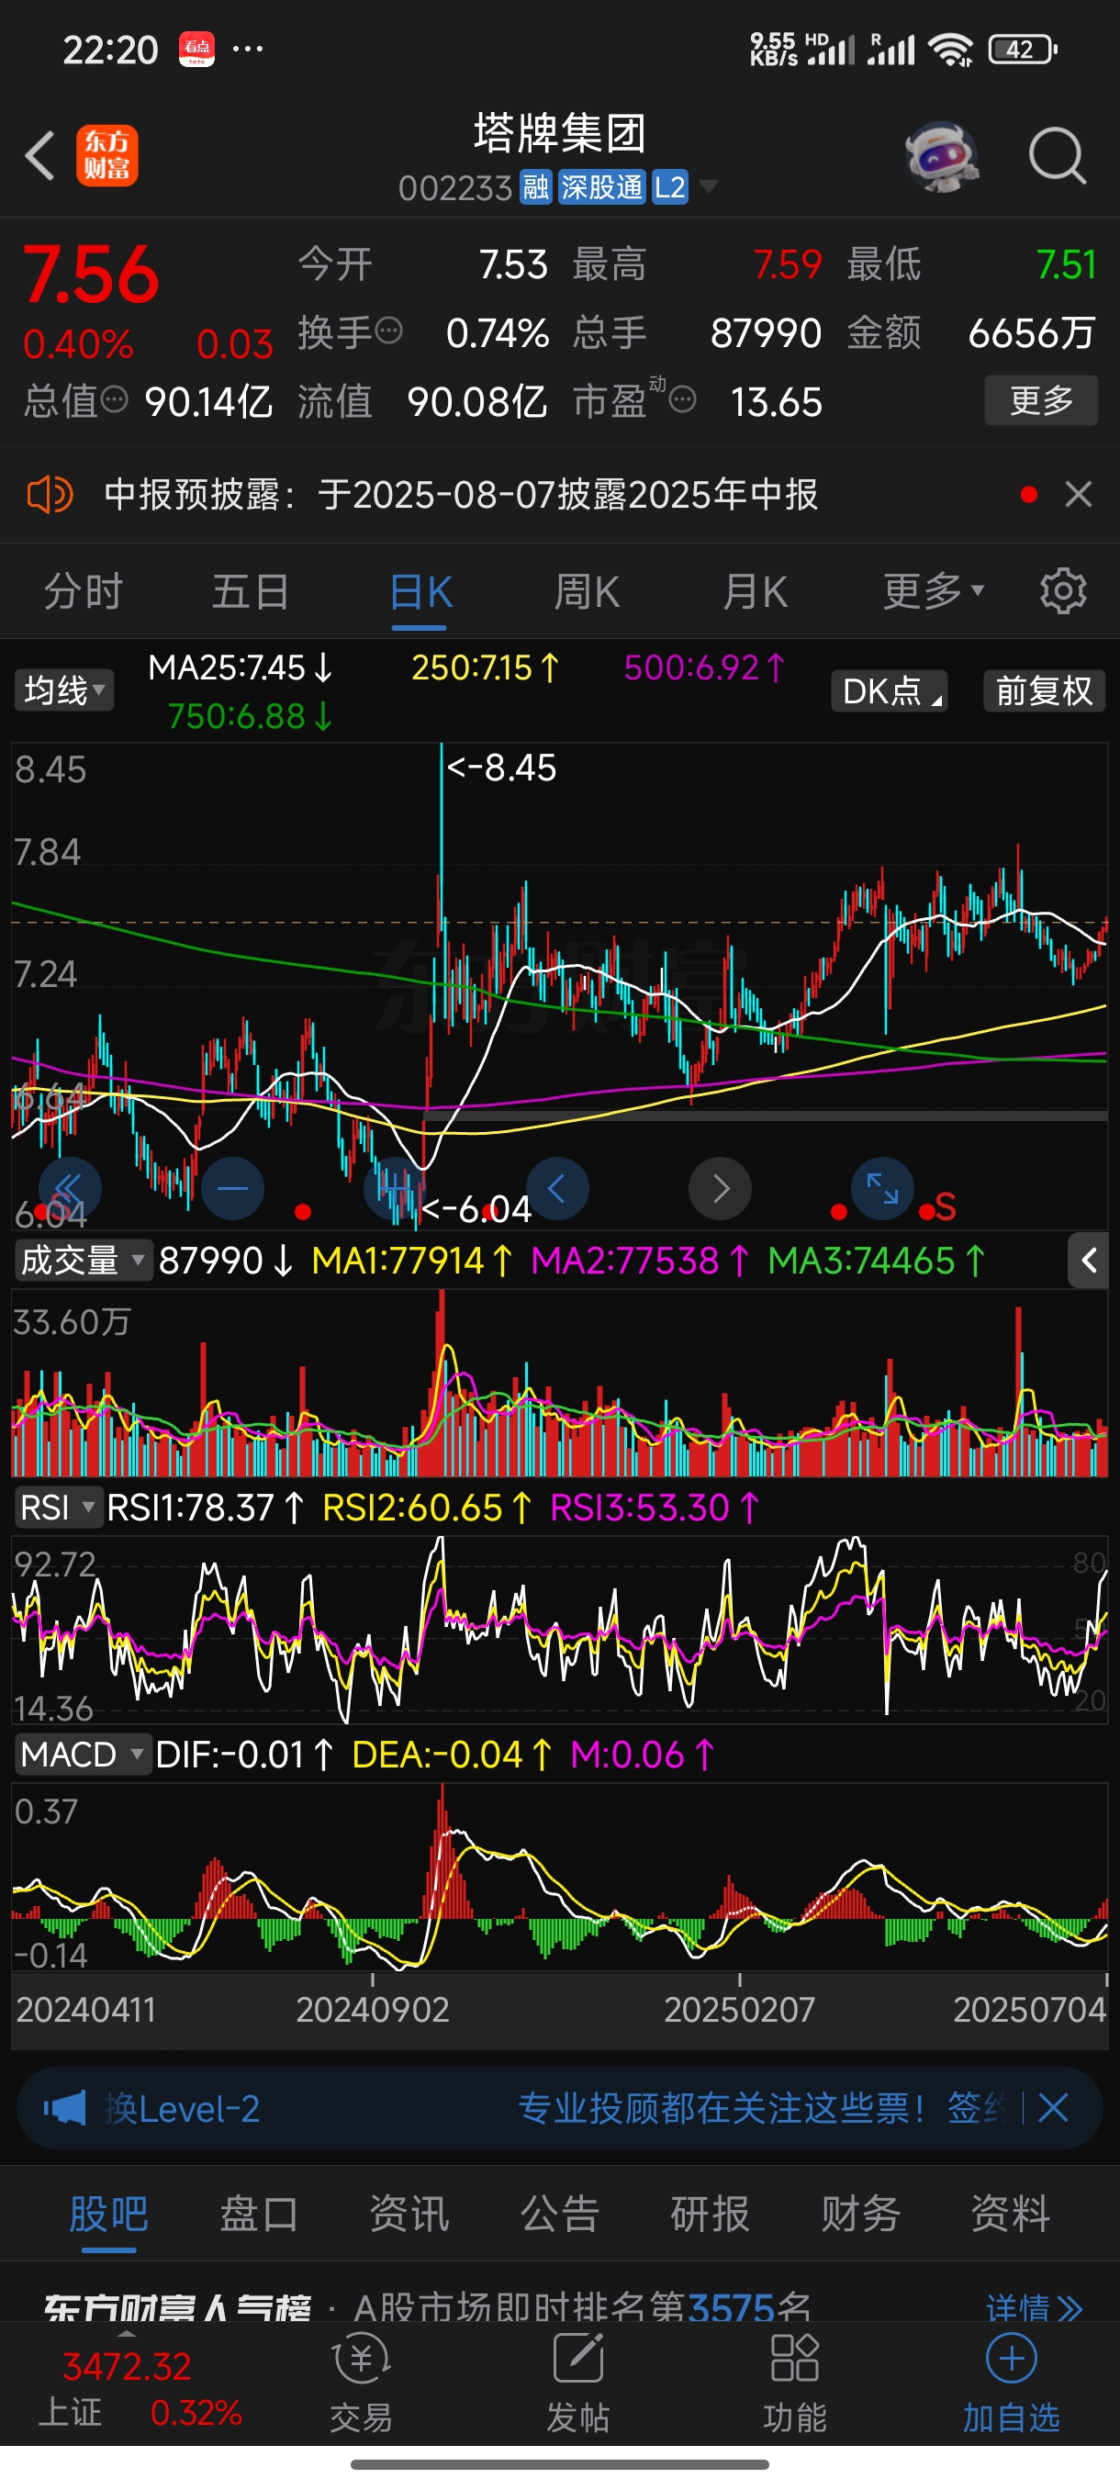1120x2490 pixels.
Task: Open 详情 ranking details link
Action: tap(1034, 2308)
